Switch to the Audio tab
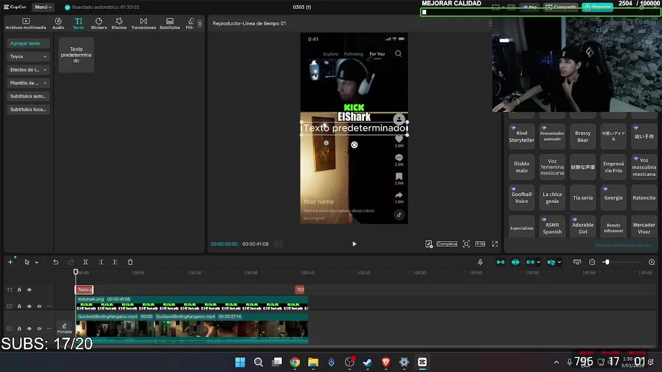This screenshot has height=372, width=662. pos(58,24)
